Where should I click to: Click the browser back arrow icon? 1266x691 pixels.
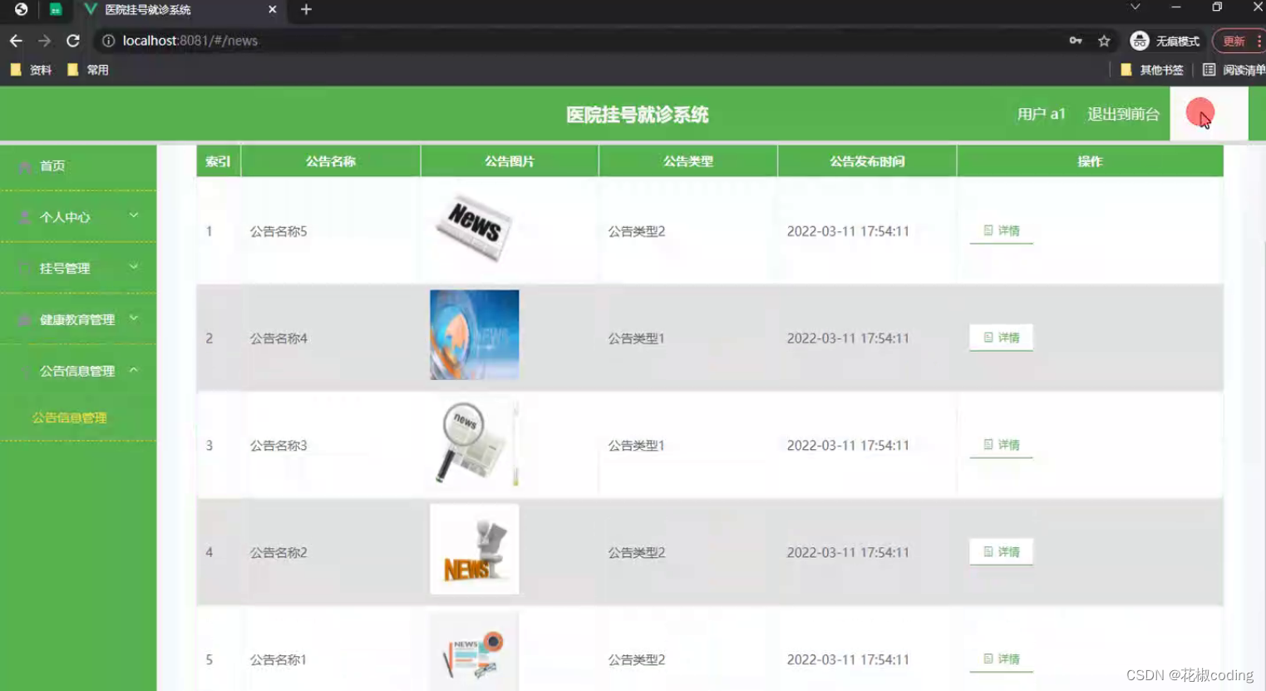coord(16,40)
